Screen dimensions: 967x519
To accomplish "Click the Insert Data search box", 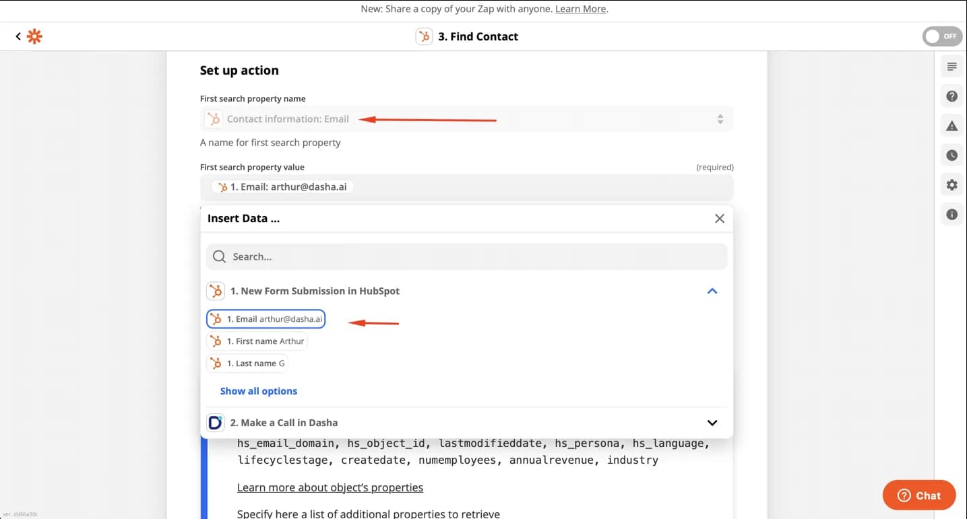I will 466,256.
